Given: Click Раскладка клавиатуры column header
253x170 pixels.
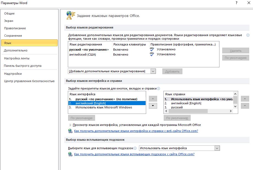Looking at the screenshot, I should (x=130, y=45).
